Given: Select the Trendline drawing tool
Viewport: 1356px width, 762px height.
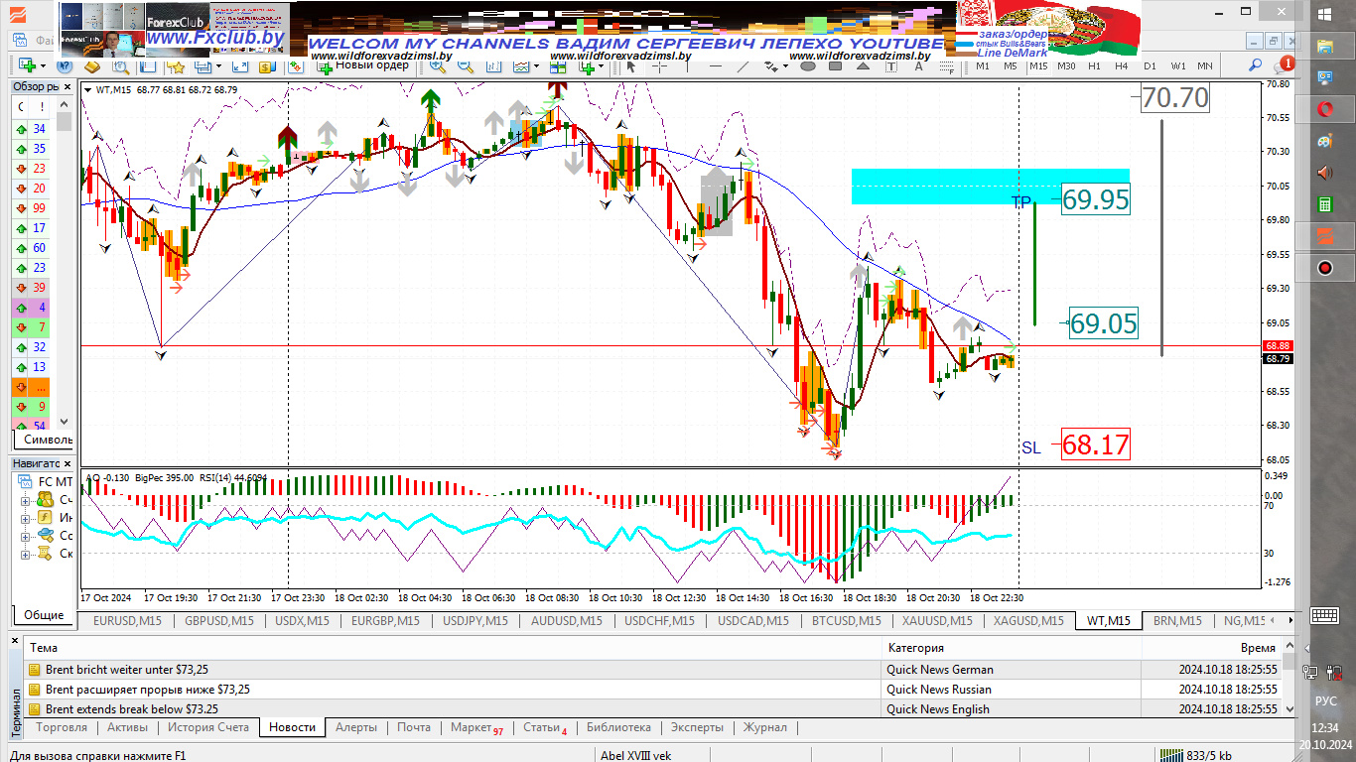Looking at the screenshot, I should click(x=743, y=66).
